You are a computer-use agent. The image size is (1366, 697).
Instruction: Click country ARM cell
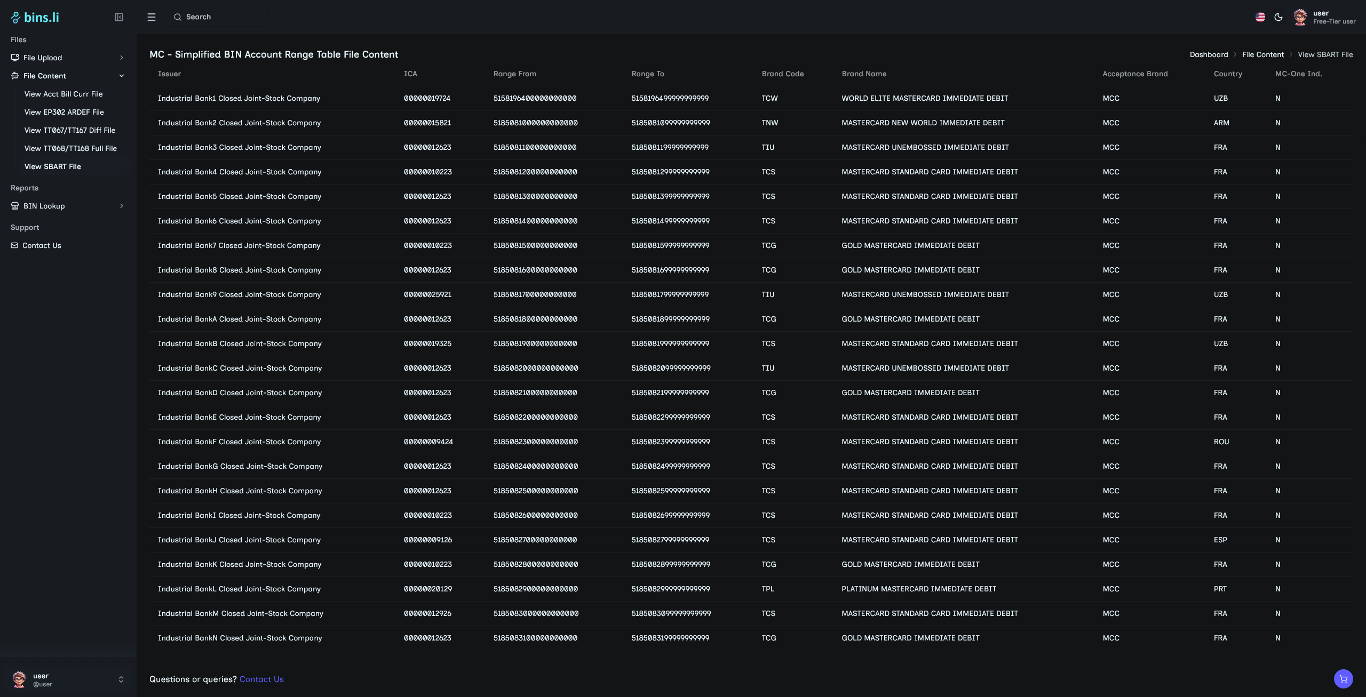click(1221, 123)
